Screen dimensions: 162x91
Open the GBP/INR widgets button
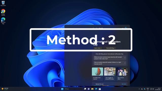5,89
